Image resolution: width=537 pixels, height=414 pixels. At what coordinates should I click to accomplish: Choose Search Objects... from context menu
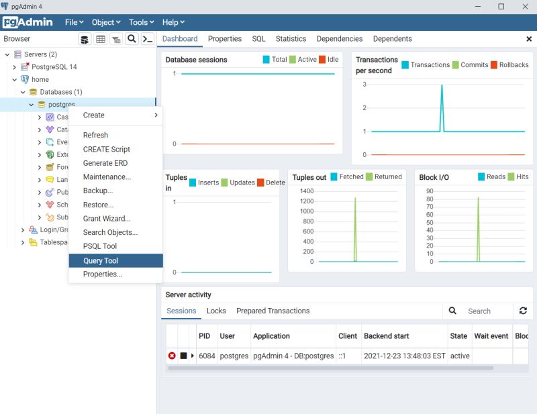(115, 233)
